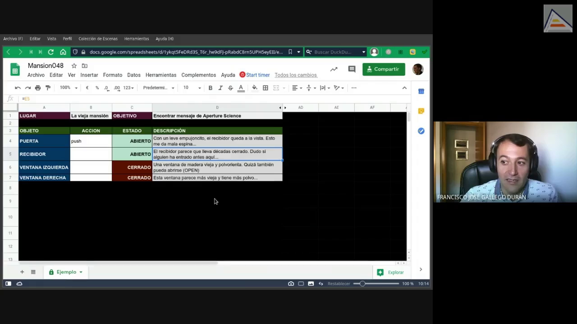Click the print icon in Sheets toolbar
This screenshot has height=324, width=577.
point(38,88)
